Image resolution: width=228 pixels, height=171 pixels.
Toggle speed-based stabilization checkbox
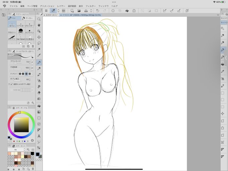click(x=12, y=84)
